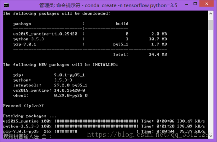Click the 'Time: 0:01:20' value
217x142 pixels.
point(158,126)
